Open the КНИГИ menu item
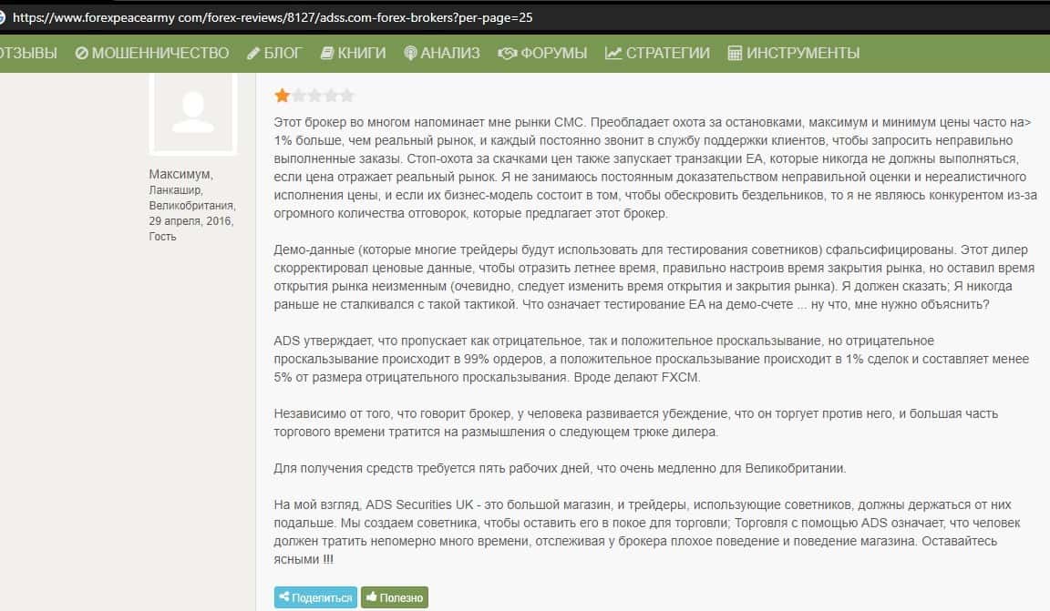Image resolution: width=1050 pixels, height=611 pixels. click(353, 53)
